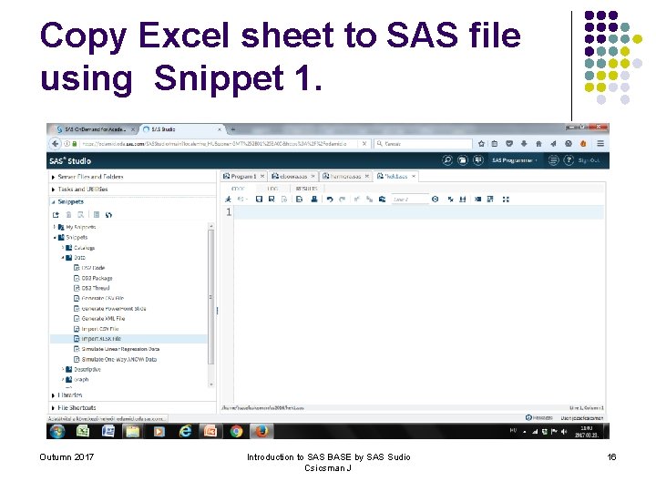Select the DS2 Thread snippet
Screen dimensions: 656x492
coord(96,288)
